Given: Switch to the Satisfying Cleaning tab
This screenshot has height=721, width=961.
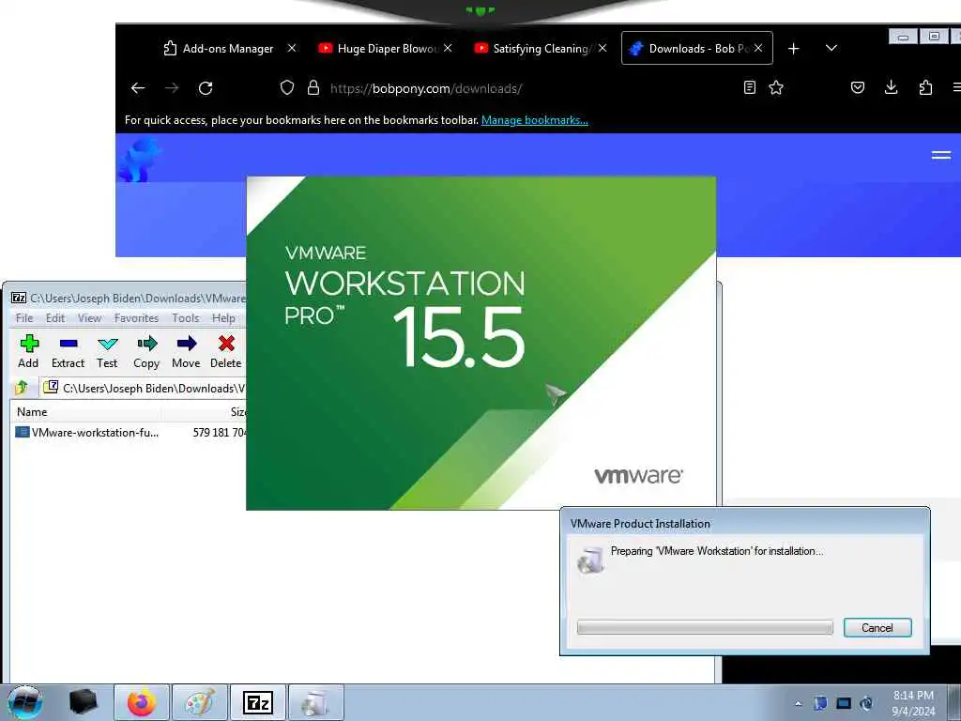Looking at the screenshot, I should pos(541,49).
